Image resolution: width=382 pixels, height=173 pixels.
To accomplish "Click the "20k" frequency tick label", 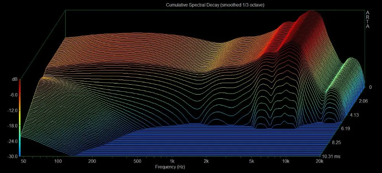I will point(319,161).
